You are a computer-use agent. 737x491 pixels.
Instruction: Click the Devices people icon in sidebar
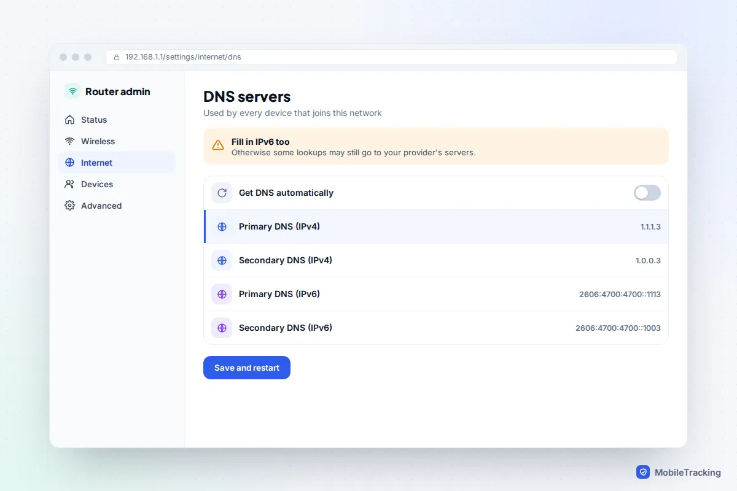click(x=69, y=184)
